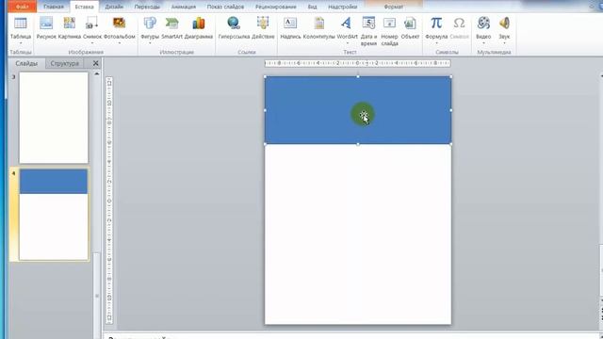The image size is (603, 339).
Task: Click the white area of the slide
Action: 358,234
